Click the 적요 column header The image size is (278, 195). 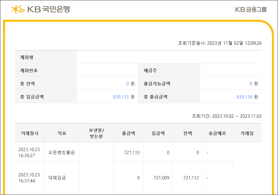pos(62,133)
